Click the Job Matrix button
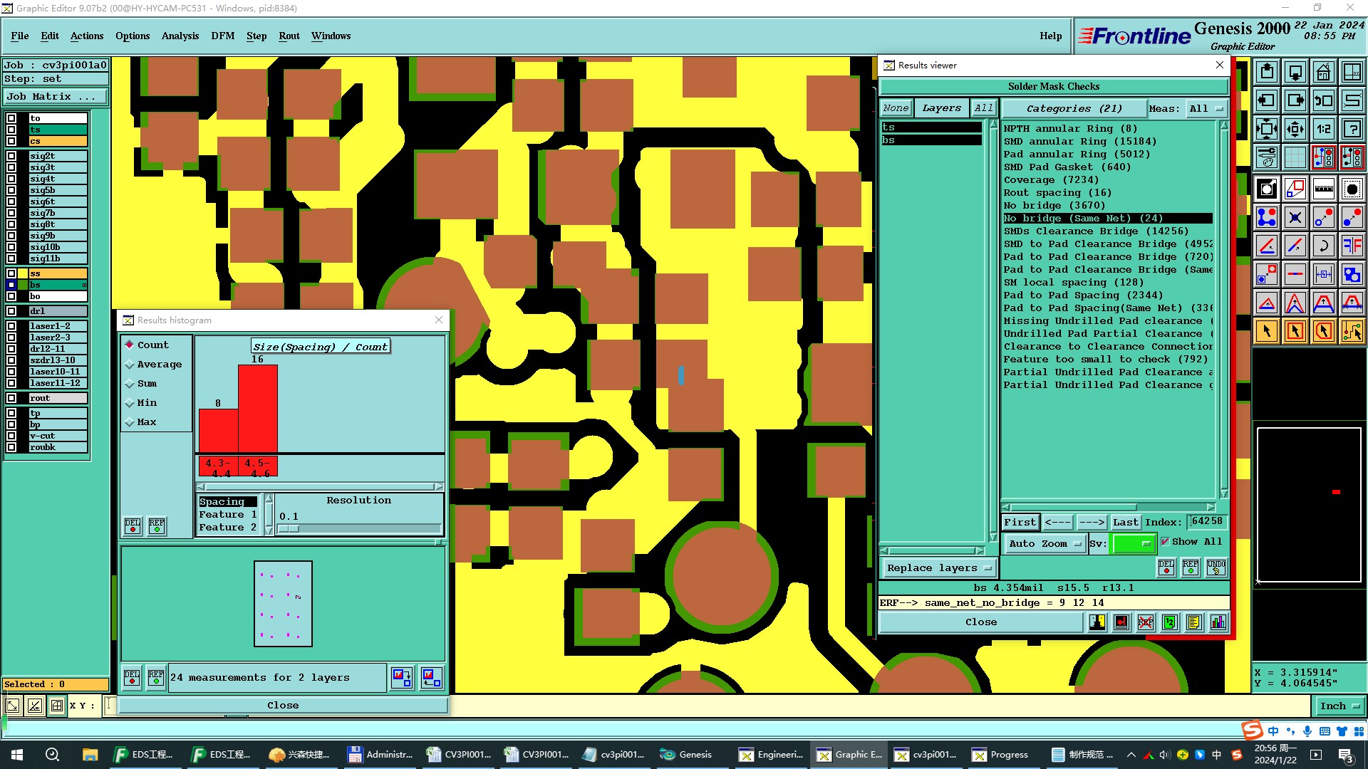 click(x=56, y=97)
